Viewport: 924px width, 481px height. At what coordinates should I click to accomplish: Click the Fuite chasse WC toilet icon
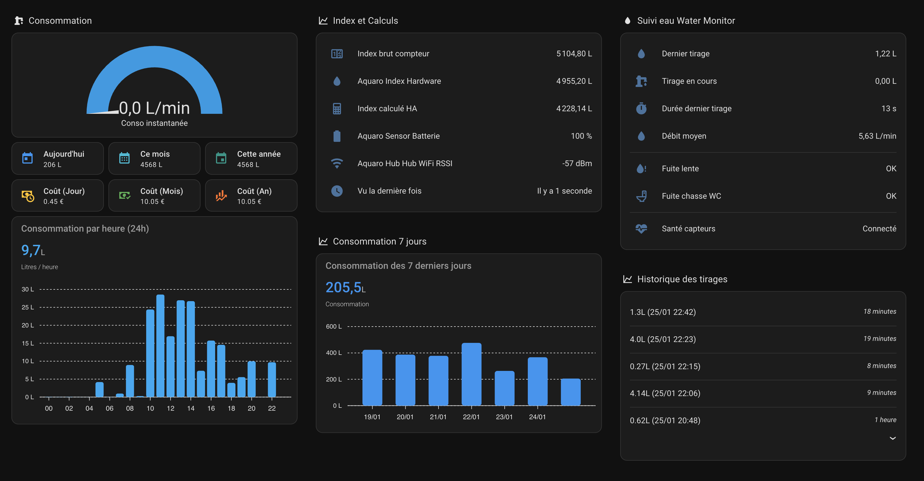[641, 196]
